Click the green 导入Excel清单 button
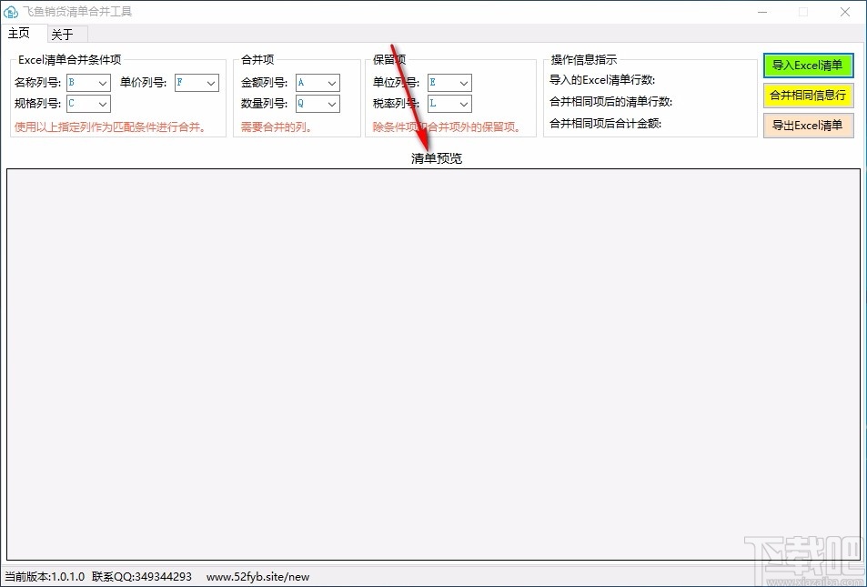 [x=808, y=66]
